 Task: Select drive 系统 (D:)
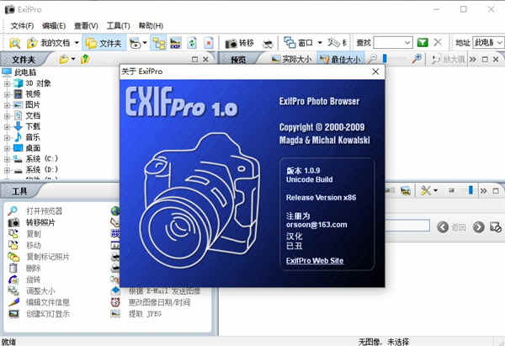tap(42, 169)
